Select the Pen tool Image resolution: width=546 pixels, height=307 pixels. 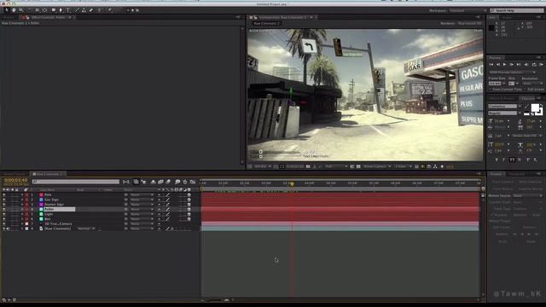[x=61, y=10]
